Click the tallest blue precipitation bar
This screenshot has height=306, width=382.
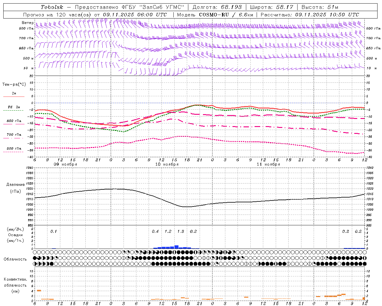(176, 247)
